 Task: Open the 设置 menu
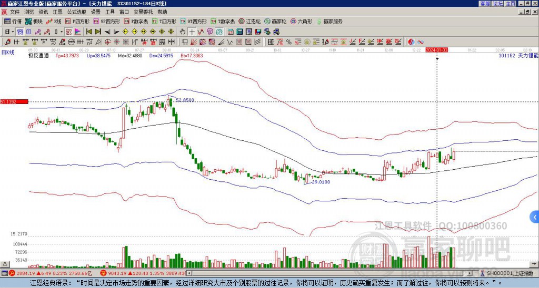point(96,12)
